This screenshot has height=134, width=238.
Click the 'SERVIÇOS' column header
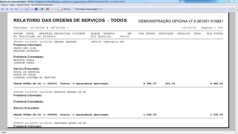(166, 34)
